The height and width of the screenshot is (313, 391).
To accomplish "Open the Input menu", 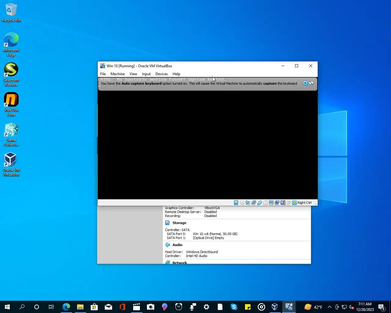I will pyautogui.click(x=146, y=74).
